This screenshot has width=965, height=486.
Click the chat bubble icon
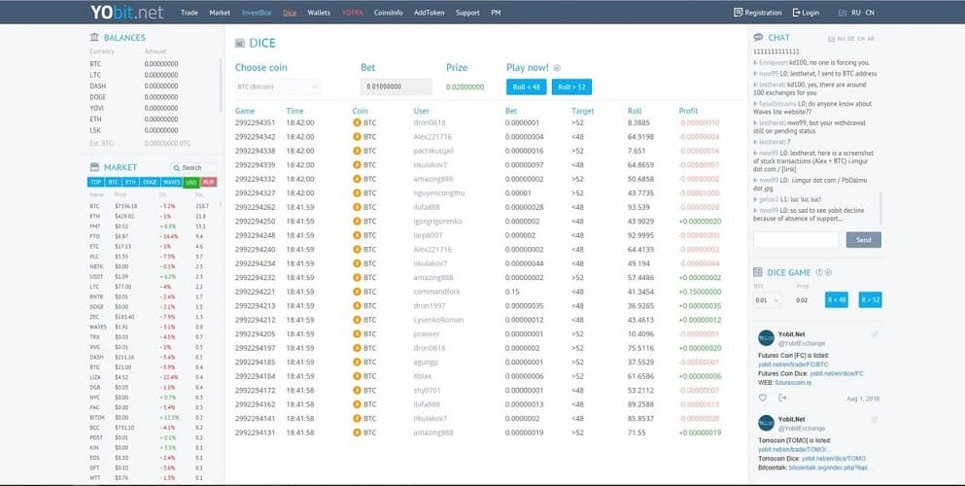click(x=758, y=38)
